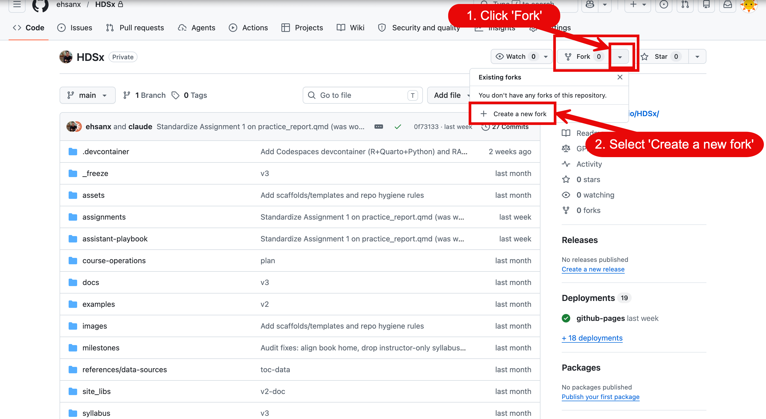The height and width of the screenshot is (419, 766).
Task: Star the HDSx repository
Action: [662, 56]
